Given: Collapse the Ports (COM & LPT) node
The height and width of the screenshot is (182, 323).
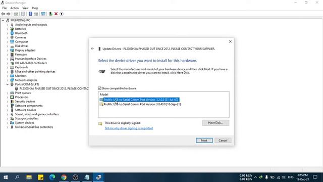Looking at the screenshot, I should click(8, 84).
